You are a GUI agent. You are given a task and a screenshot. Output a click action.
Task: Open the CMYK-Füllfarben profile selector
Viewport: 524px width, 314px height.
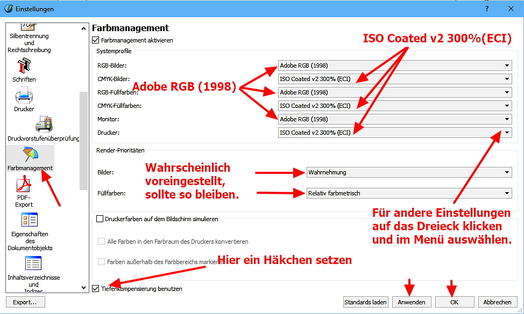[x=508, y=105]
